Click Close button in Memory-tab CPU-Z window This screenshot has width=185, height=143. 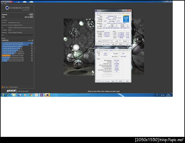pos(127,81)
